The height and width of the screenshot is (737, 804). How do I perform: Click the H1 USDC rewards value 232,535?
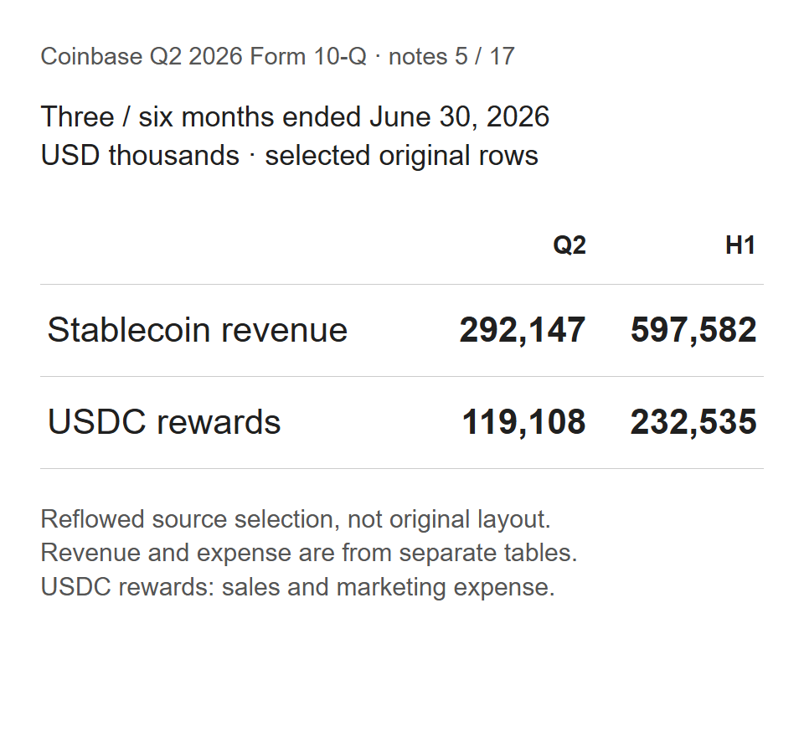pos(693,422)
